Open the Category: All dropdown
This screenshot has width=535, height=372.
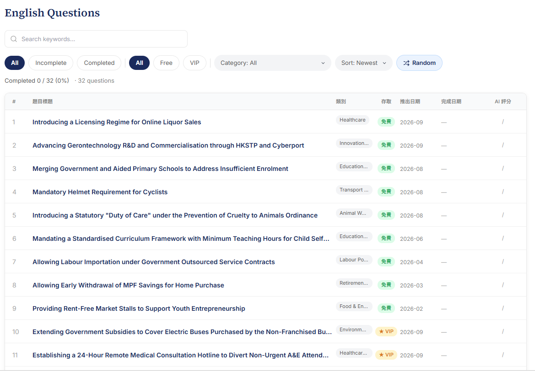(273, 63)
